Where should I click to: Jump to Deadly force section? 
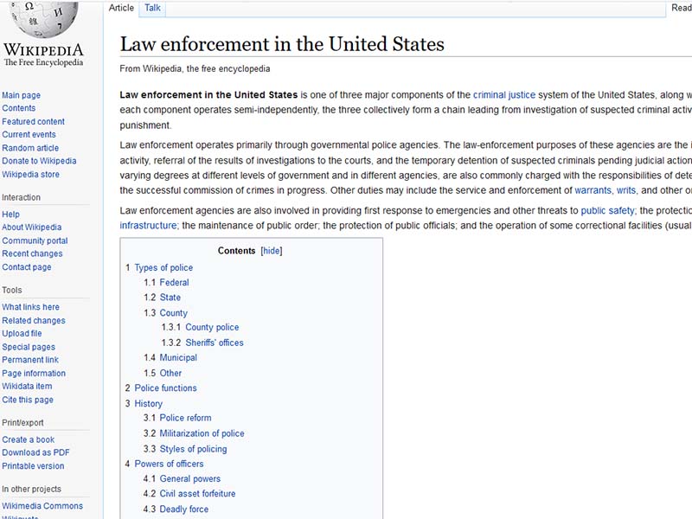tap(183, 509)
